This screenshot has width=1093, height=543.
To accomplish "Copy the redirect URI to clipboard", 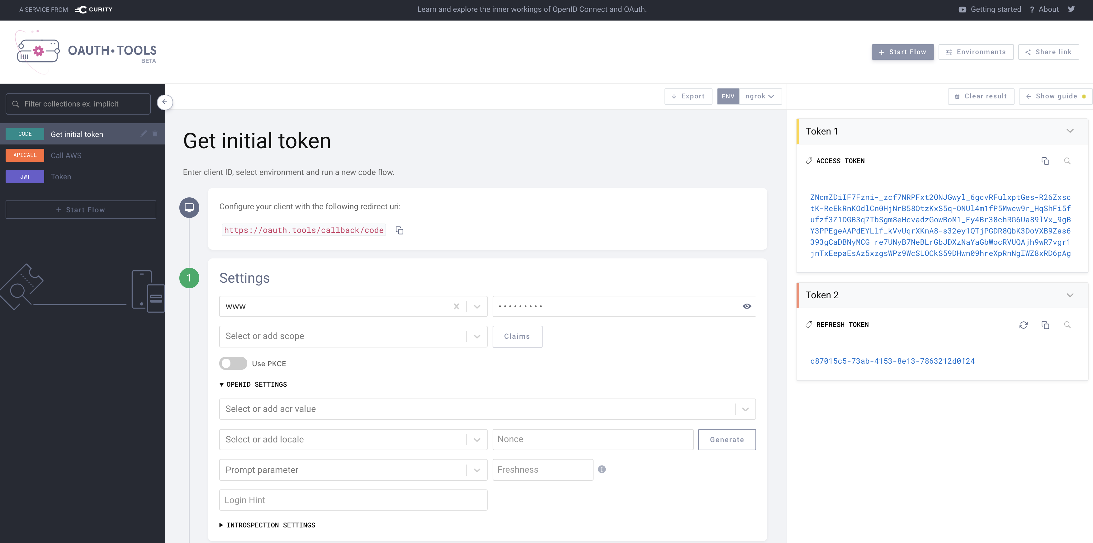I will pos(399,230).
